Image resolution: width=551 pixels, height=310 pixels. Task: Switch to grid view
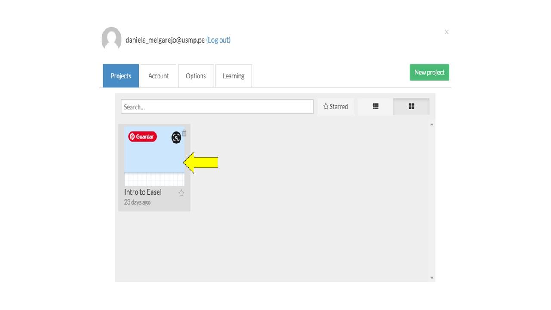(x=411, y=106)
